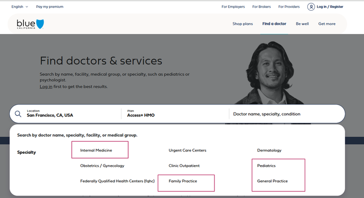364x198 pixels.
Task: Click the magnifying glass search icon
Action: (18, 114)
